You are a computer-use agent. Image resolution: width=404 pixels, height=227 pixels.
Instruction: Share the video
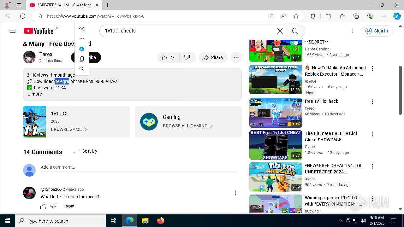(213, 57)
